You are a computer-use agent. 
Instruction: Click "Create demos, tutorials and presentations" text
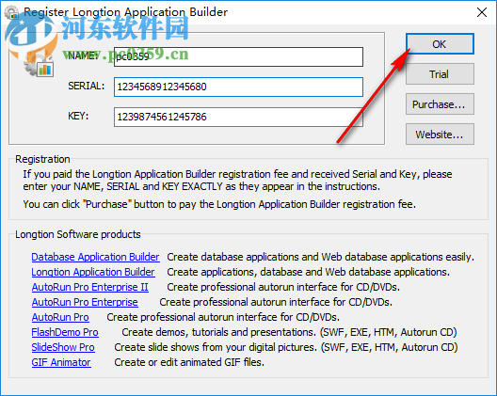(x=219, y=332)
